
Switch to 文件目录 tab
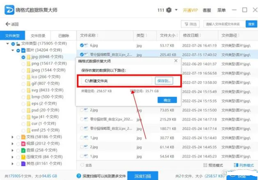coord(38,36)
